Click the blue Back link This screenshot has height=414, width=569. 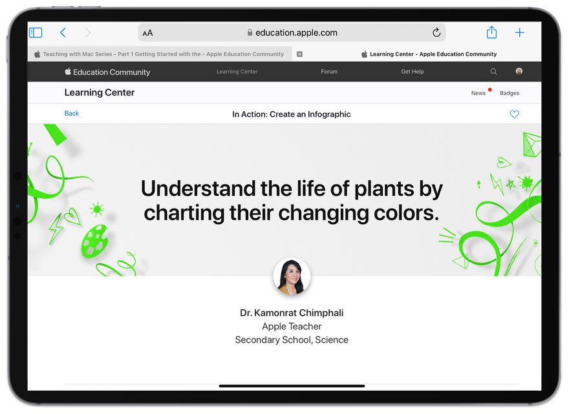tap(72, 114)
